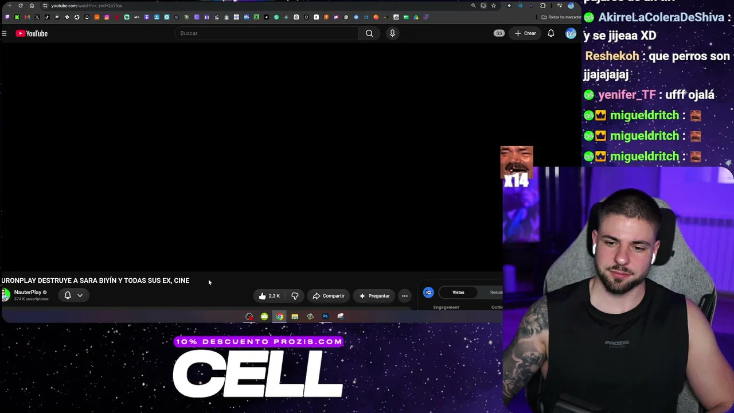Image resolution: width=734 pixels, height=413 pixels.
Task: Open the TikTok bookmark
Action: [x=47, y=17]
